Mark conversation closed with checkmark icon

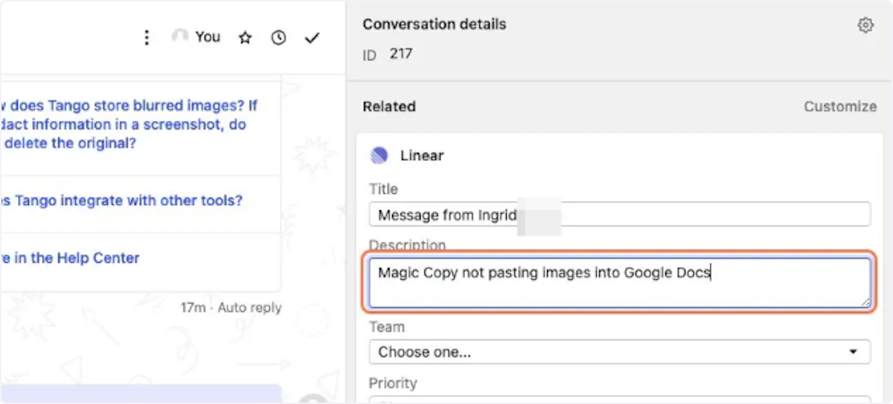pos(312,37)
